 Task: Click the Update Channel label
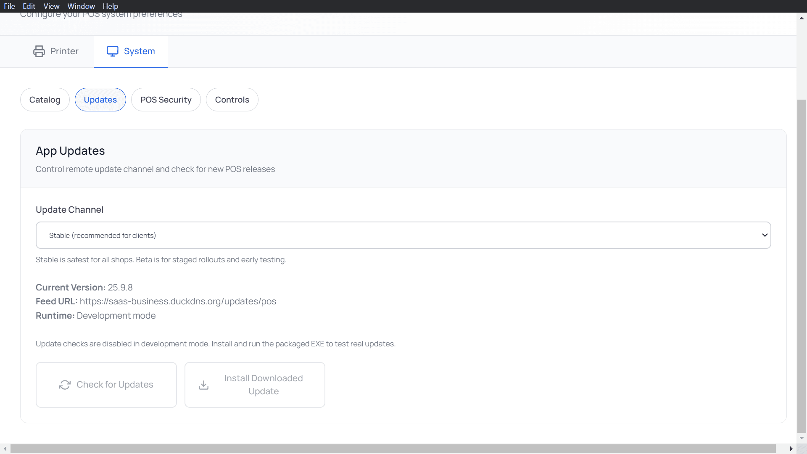coord(69,210)
